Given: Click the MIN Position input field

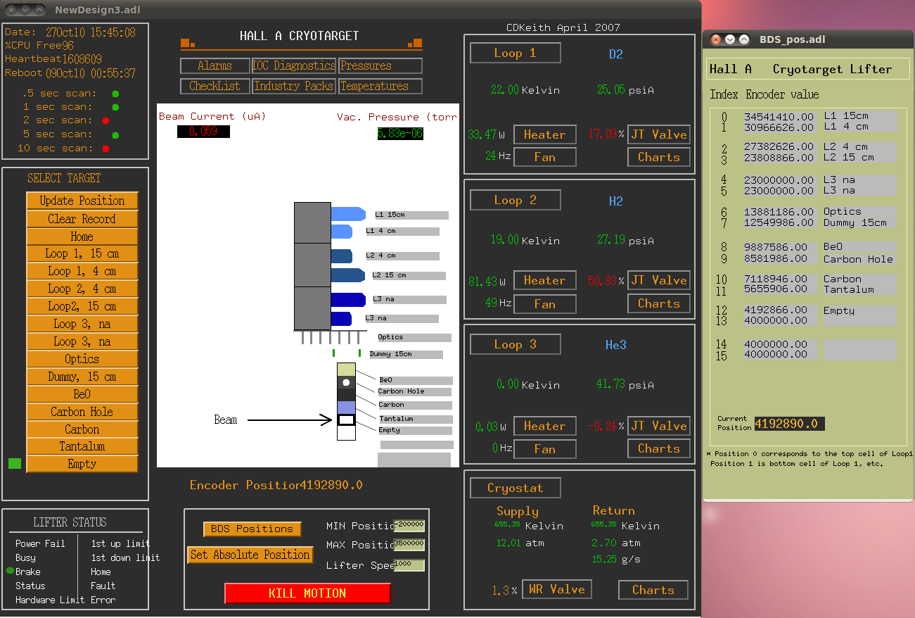Looking at the screenshot, I should tap(409, 525).
